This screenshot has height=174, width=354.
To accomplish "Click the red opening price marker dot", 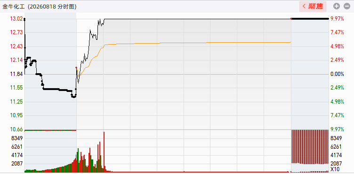I will click(x=76, y=68).
